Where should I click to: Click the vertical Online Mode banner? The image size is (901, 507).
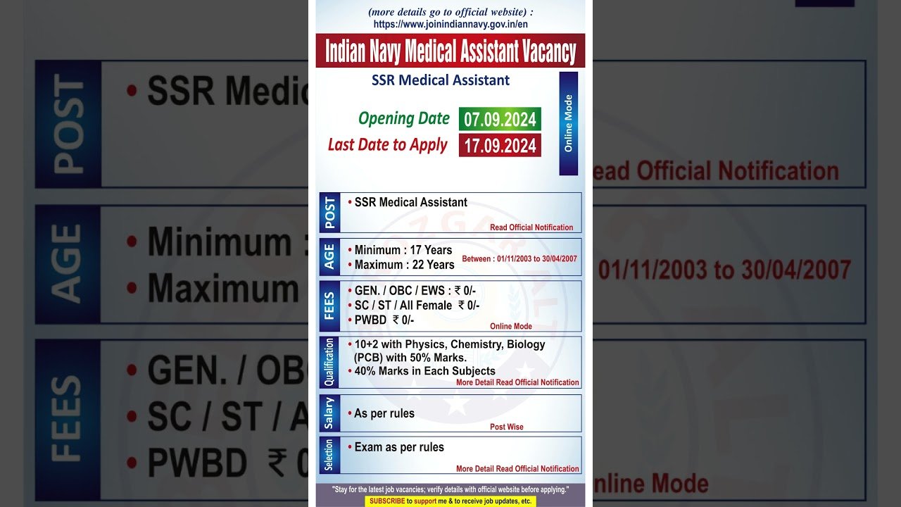(568, 123)
